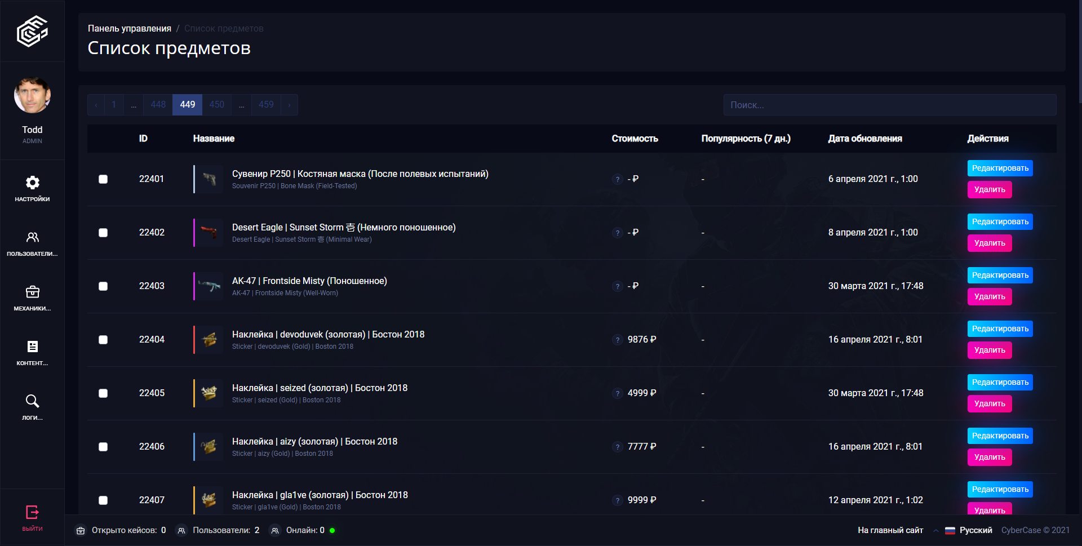Go to previous page with left chevron

96,105
